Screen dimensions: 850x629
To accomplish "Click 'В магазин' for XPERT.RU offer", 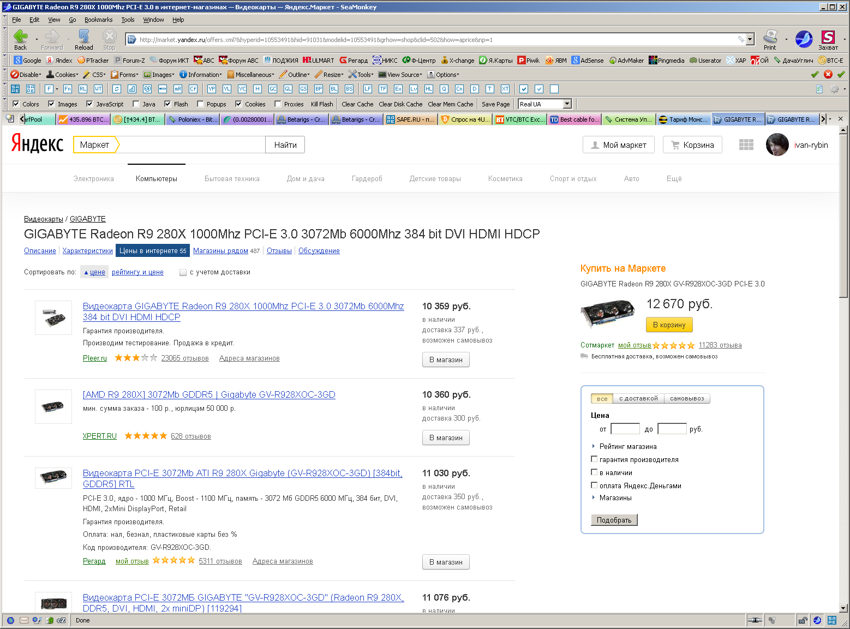I will [x=446, y=438].
